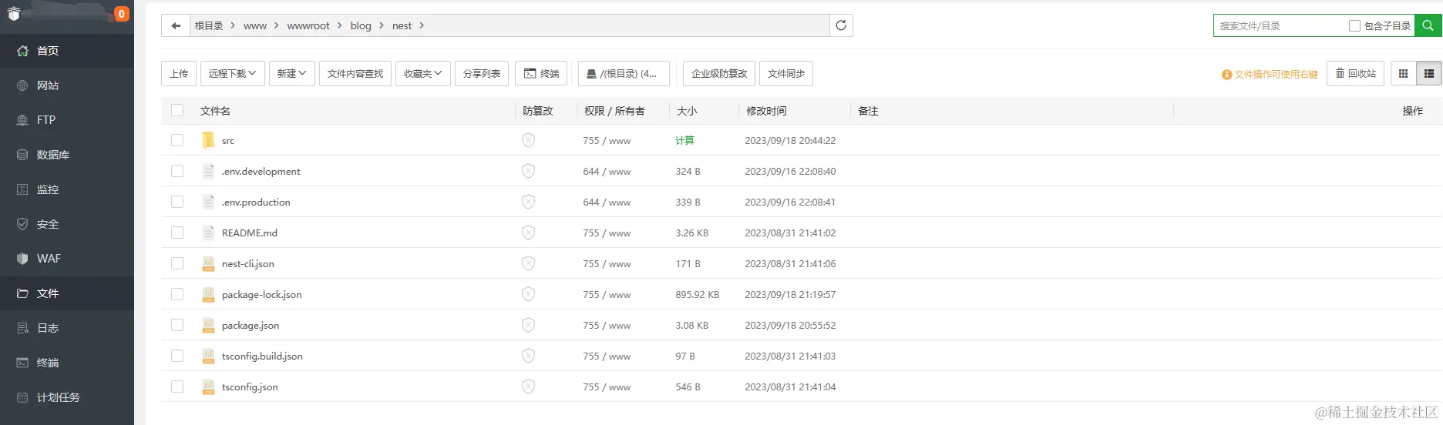Click the shield icon for .env.production
This screenshot has width=1443, height=425.
click(528, 202)
